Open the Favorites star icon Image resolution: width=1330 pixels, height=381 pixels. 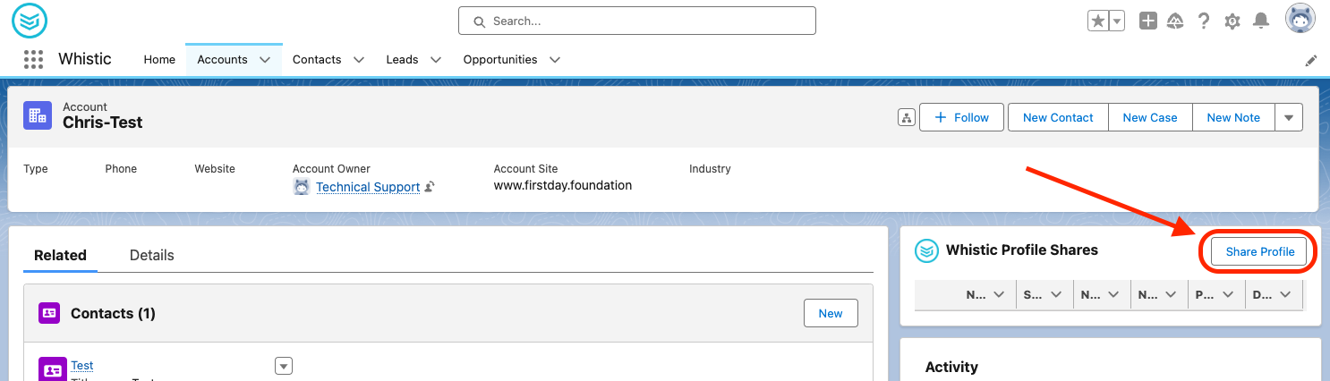click(x=1098, y=21)
